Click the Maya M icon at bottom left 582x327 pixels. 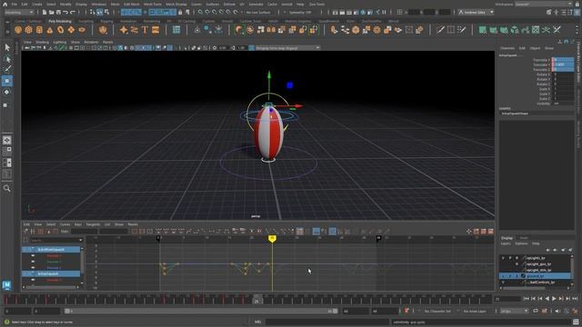point(7,284)
